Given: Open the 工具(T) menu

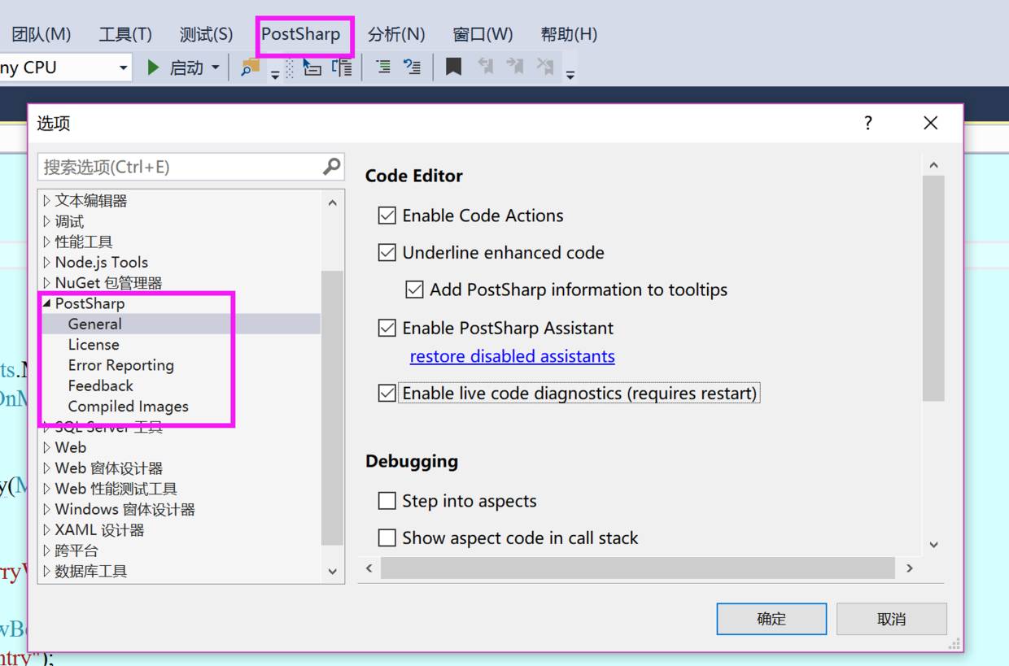Looking at the screenshot, I should click(125, 34).
